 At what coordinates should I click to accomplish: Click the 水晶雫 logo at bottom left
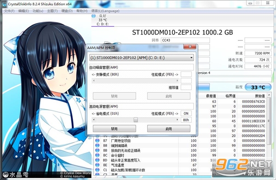pyautogui.click(x=16, y=174)
